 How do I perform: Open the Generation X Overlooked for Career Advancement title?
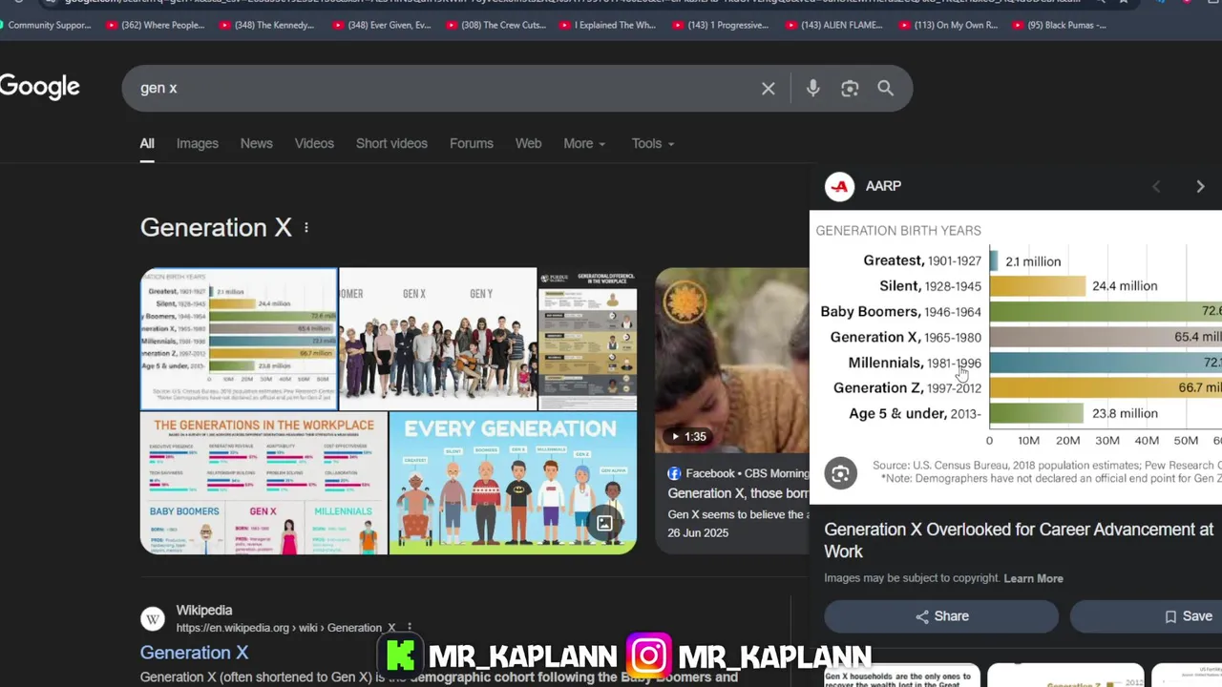click(x=1019, y=540)
